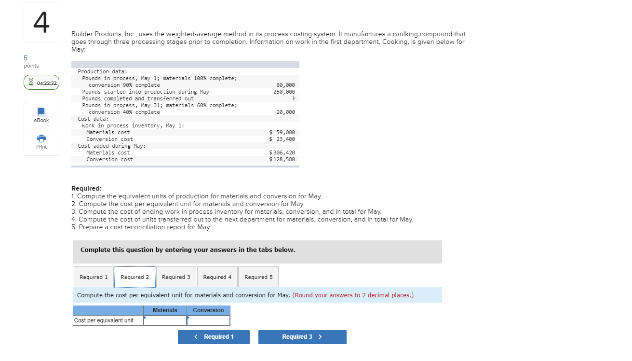Advance with the blue Required 3 button
Viewport: 632px width, 361px height.
coord(302,337)
